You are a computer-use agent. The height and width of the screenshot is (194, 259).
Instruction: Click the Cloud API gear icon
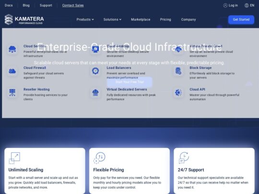click(178, 92)
